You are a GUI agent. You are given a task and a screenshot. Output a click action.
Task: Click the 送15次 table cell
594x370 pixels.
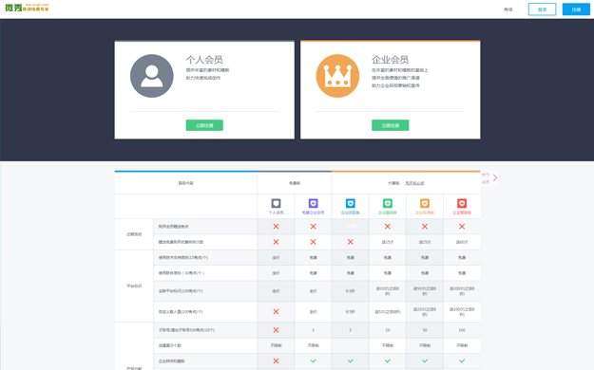[388, 242]
